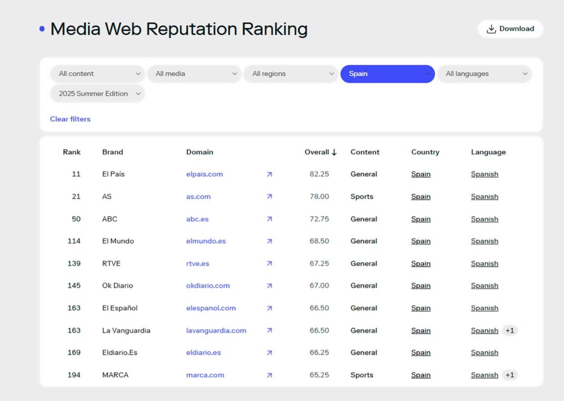The image size is (564, 401).
Task: Open the arrow icon next to abc.es
Action: click(269, 219)
